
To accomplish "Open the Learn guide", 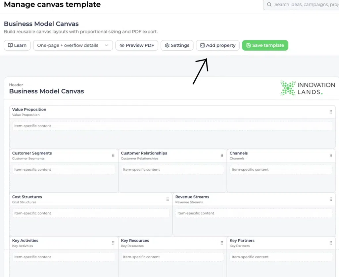I will point(17,45).
